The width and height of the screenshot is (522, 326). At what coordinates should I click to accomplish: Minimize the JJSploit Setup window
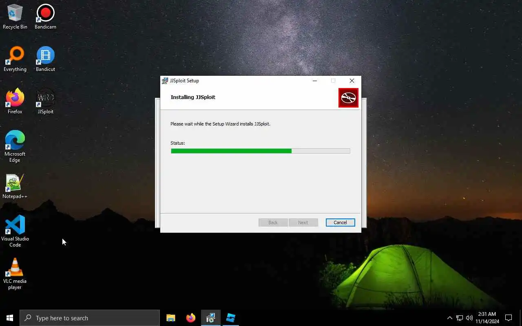click(x=315, y=81)
